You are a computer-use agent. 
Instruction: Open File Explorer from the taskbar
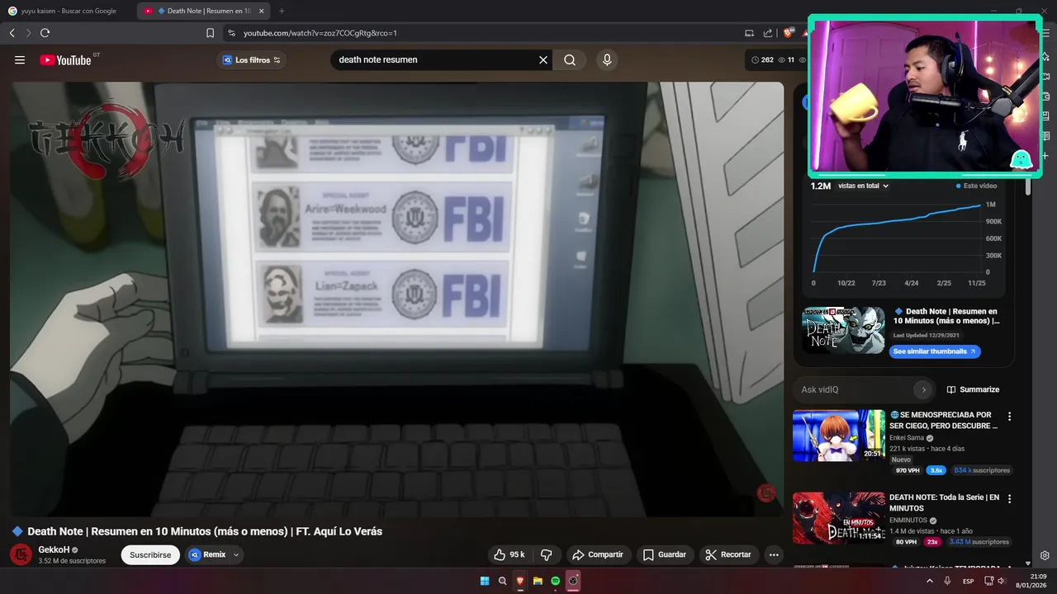pyautogui.click(x=538, y=581)
